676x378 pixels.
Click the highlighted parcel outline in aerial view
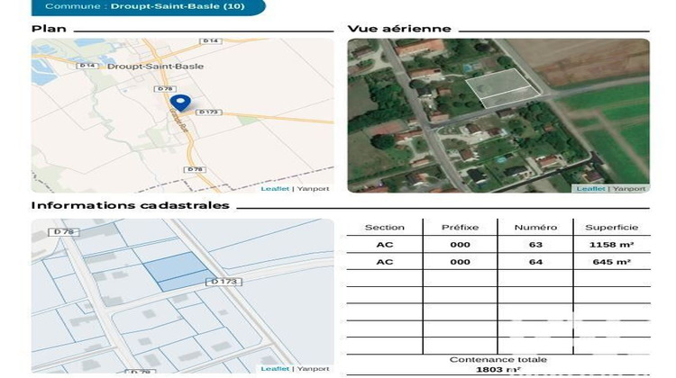501,87
